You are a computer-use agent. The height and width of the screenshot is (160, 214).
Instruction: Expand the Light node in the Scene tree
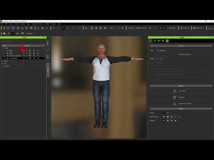[3, 61]
